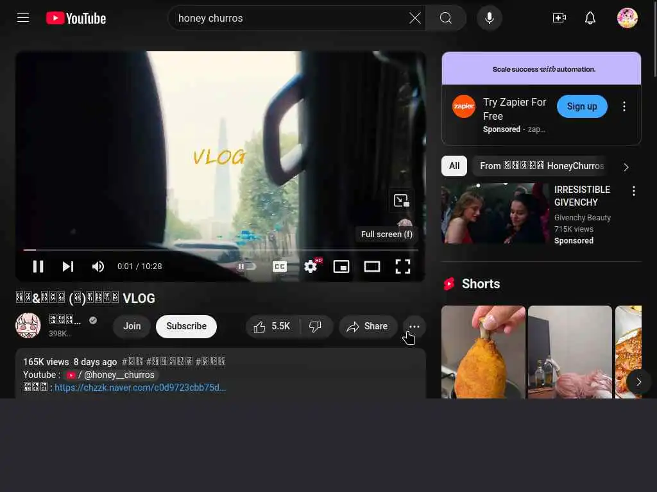Viewport: 657px width, 492px height.
Task: Switch to theater mode
Action: [x=371, y=266]
